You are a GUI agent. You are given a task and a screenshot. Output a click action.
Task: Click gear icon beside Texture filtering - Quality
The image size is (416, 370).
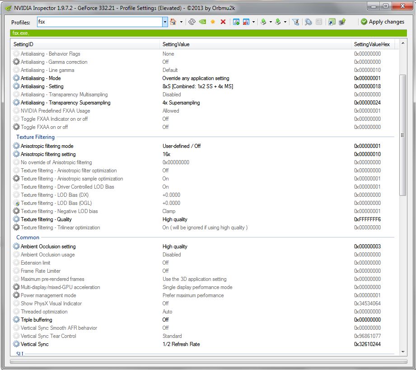(x=16, y=219)
